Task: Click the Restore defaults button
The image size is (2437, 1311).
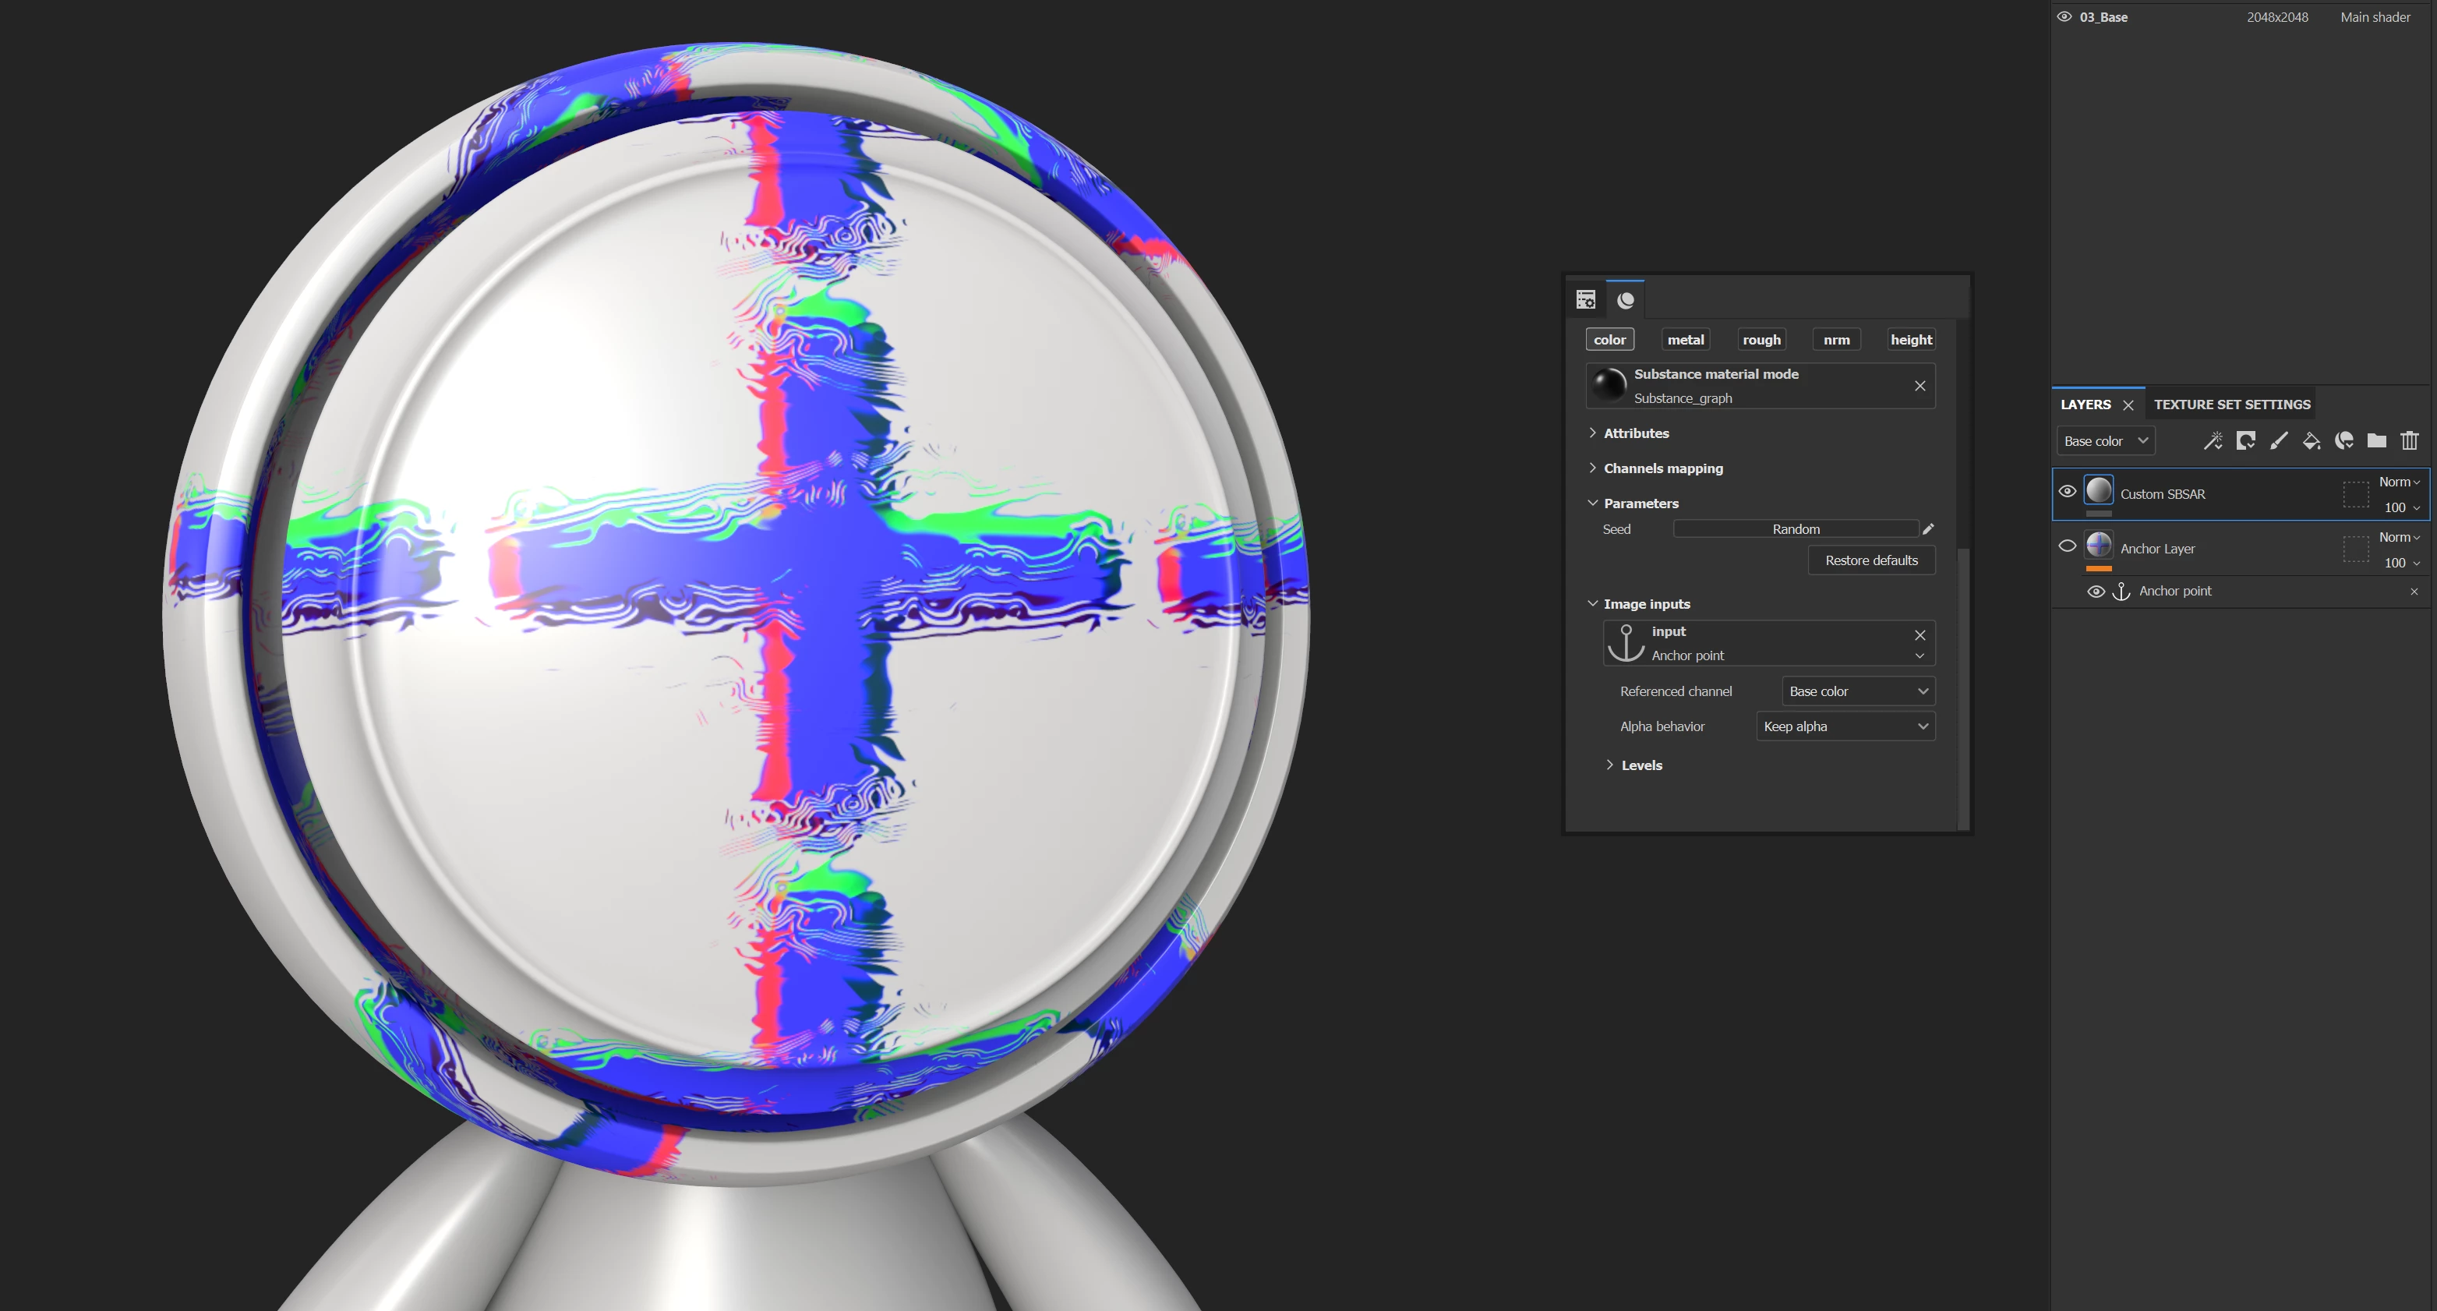Action: 1870,560
